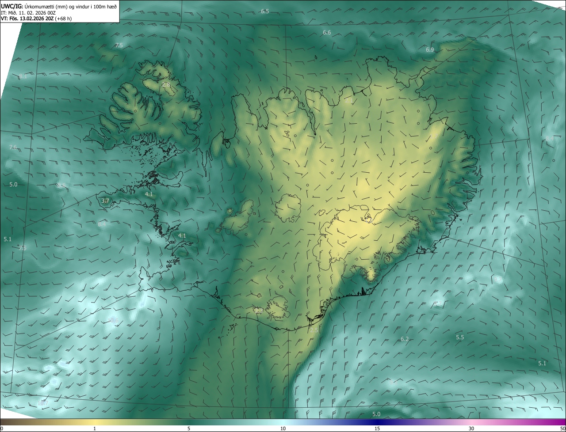Pick the dark navy colorbar segment near 15
566x432 pixels.
tap(377, 422)
